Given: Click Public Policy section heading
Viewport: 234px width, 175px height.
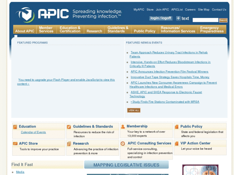Looking at the screenshot, I should pyautogui.click(x=191, y=127).
